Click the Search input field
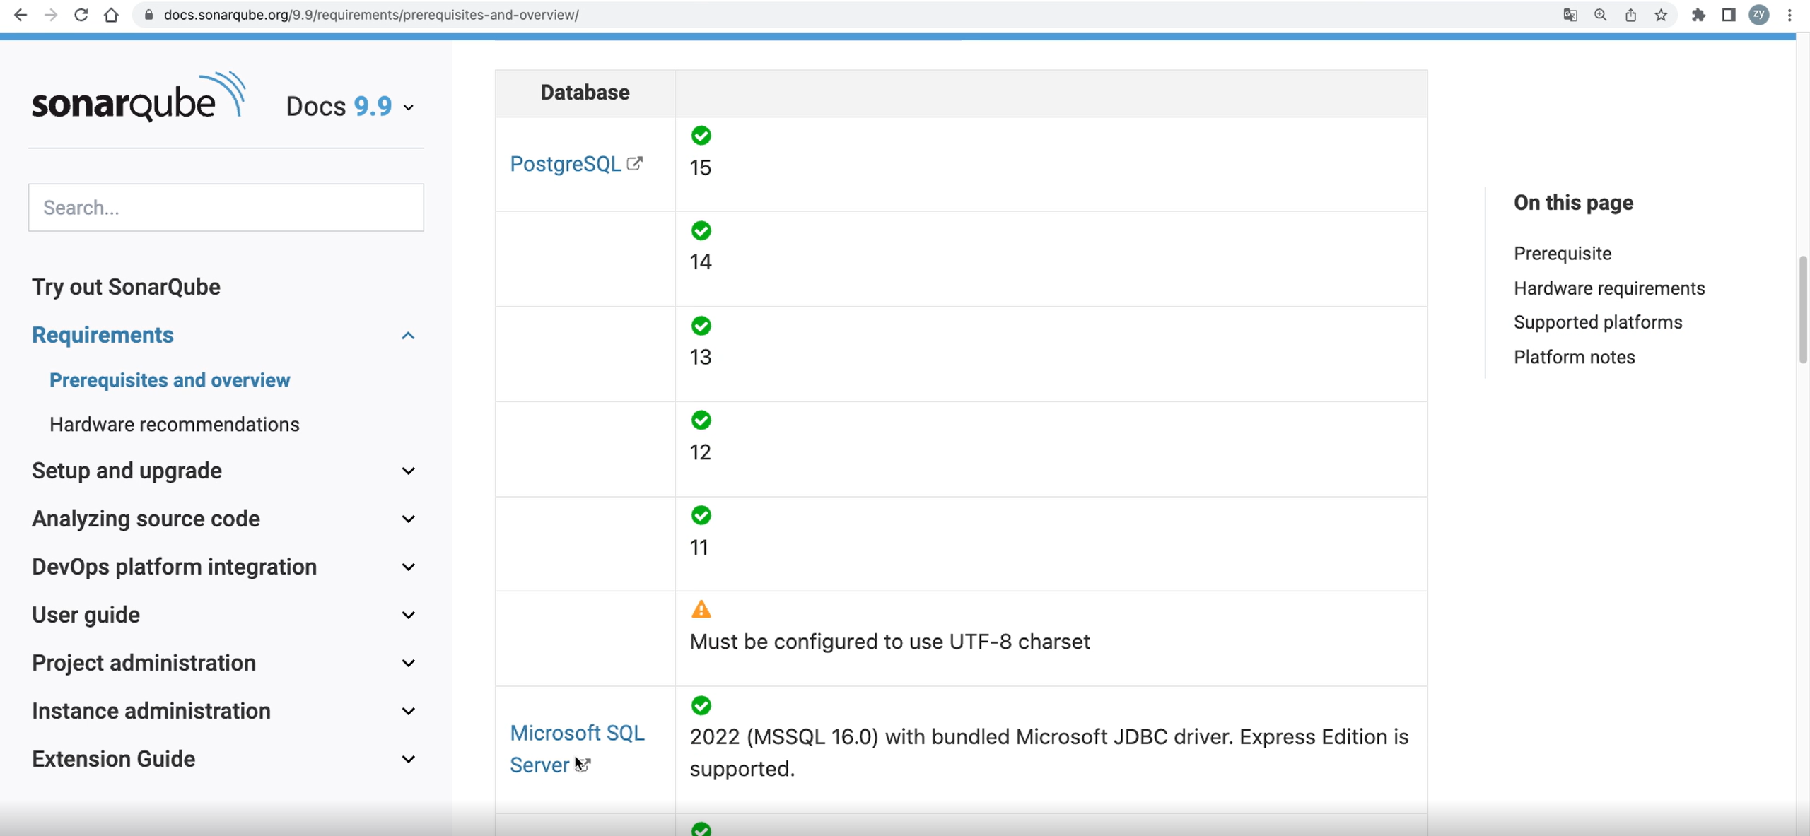This screenshot has height=836, width=1810. 226,208
